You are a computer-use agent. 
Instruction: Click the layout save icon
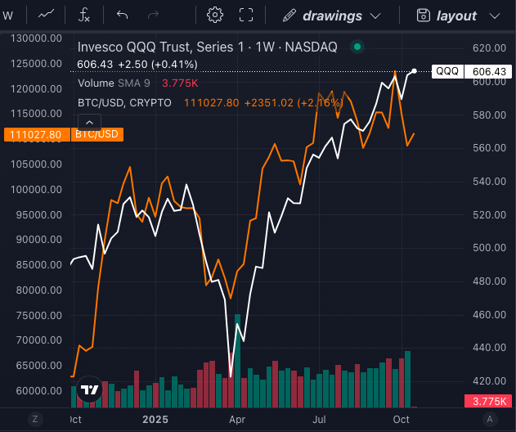point(423,16)
